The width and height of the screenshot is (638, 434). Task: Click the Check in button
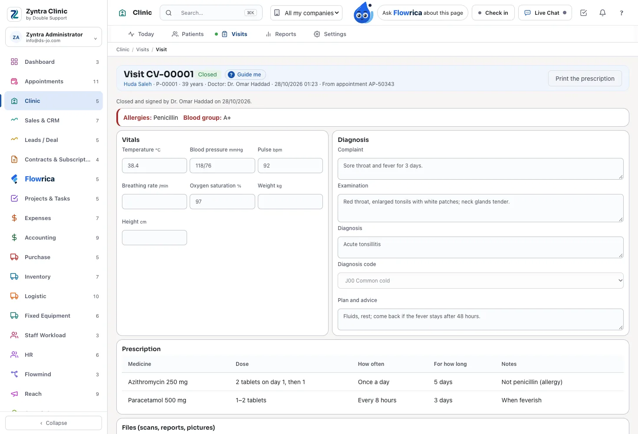click(493, 13)
